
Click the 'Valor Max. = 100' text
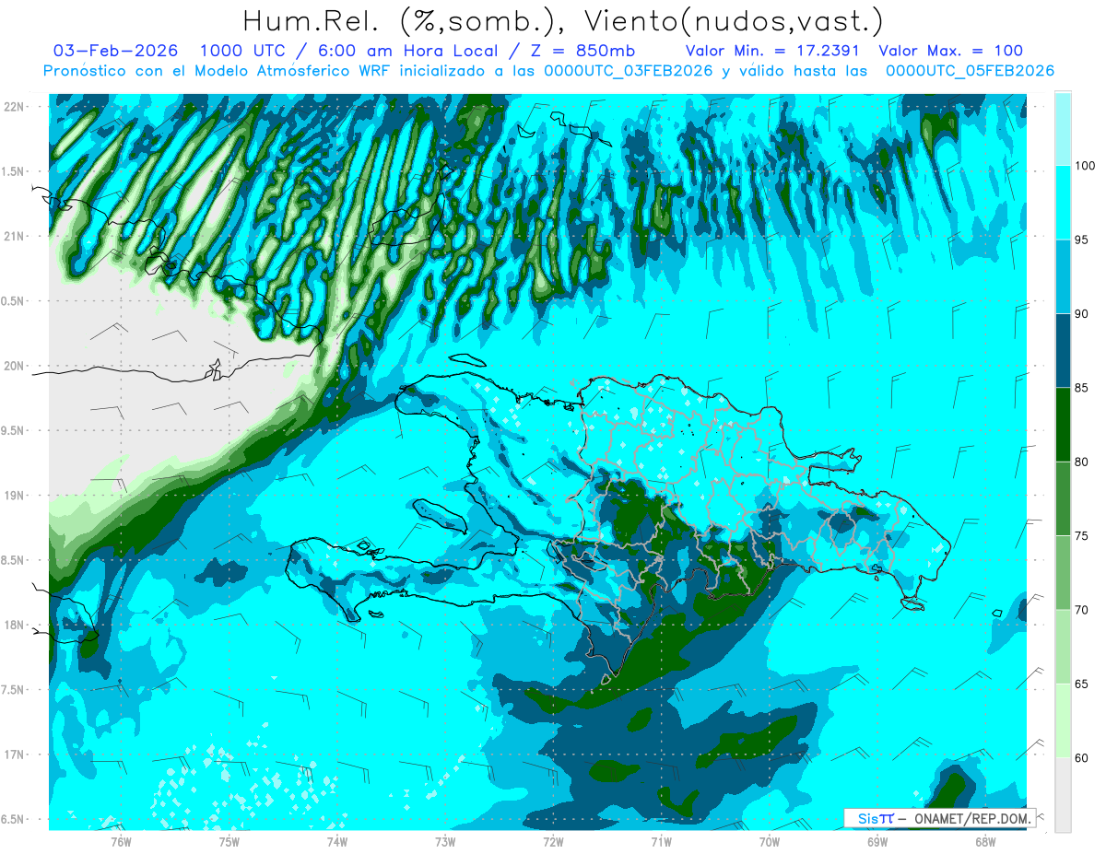950,51
